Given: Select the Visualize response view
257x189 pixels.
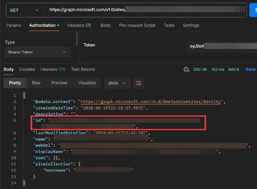Looking at the screenshot, I should [x=87, y=83].
